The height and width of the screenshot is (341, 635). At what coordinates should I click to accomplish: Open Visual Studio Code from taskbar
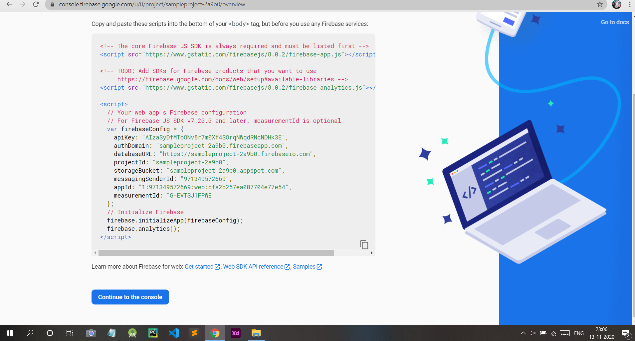coord(174,333)
